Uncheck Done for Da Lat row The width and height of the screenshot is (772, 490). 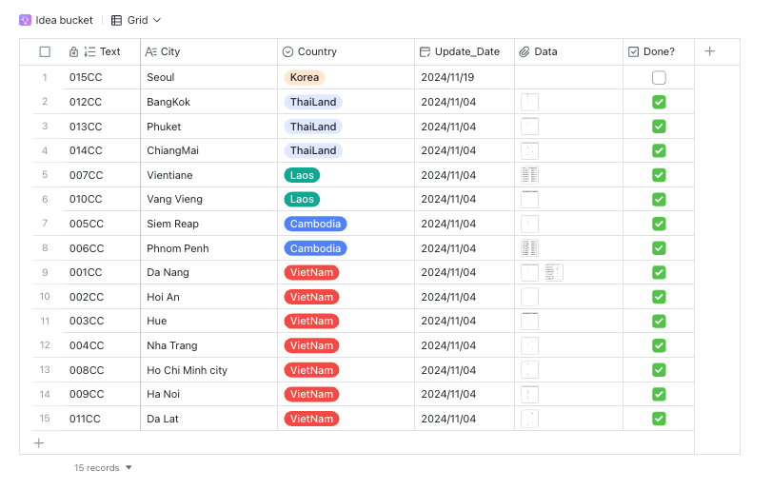(x=659, y=419)
